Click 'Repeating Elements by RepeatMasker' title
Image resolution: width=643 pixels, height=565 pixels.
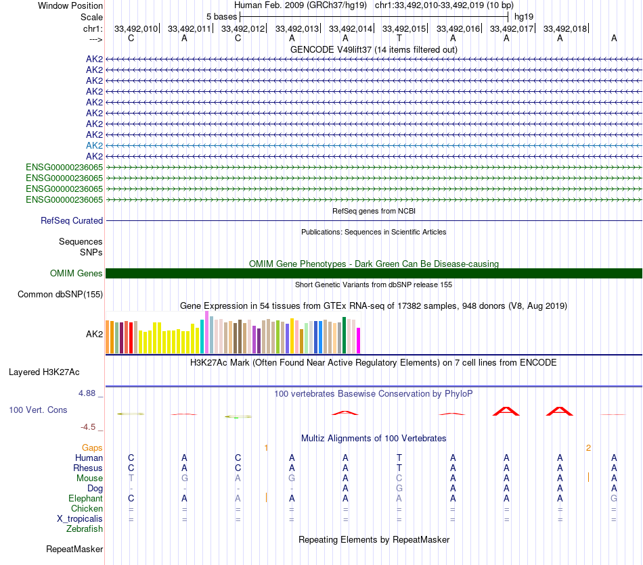click(374, 539)
